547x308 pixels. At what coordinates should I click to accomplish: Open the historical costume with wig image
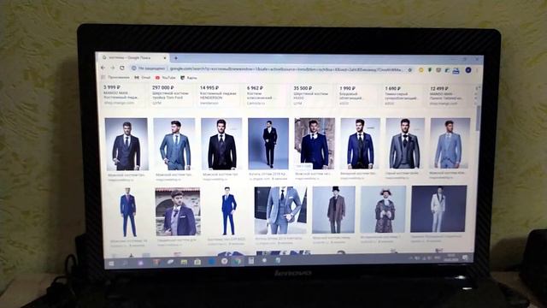pyautogui.click(x=383, y=209)
